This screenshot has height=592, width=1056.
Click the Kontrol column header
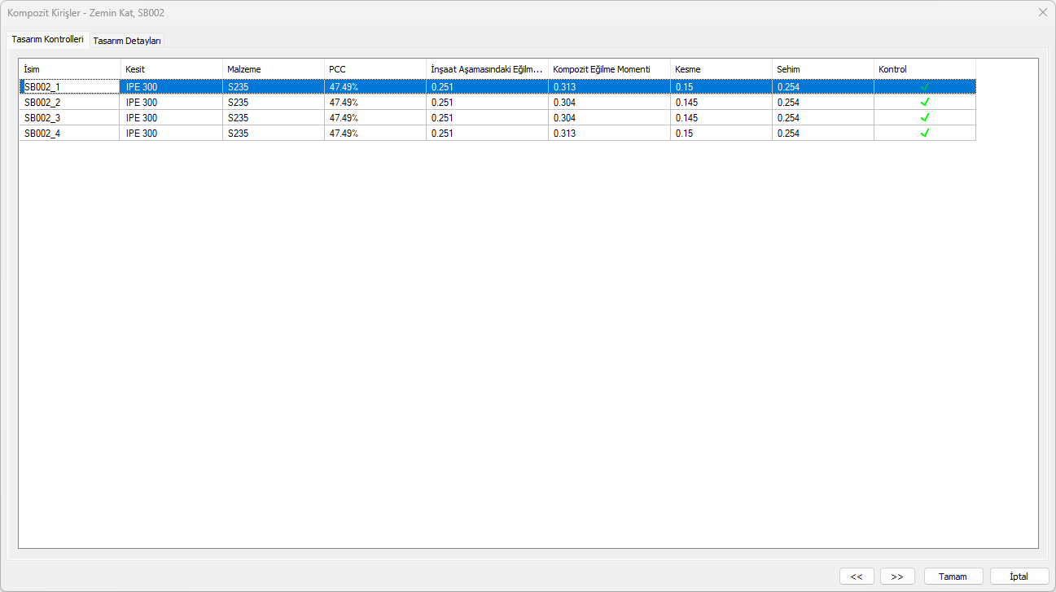click(924, 69)
